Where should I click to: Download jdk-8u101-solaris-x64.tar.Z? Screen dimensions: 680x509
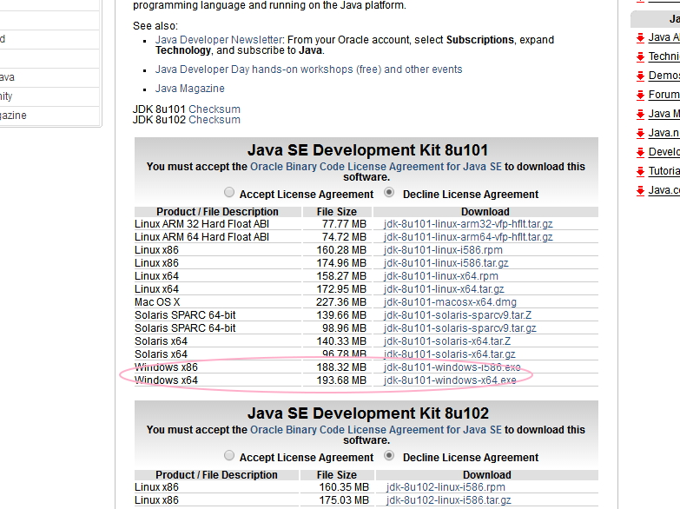447,341
